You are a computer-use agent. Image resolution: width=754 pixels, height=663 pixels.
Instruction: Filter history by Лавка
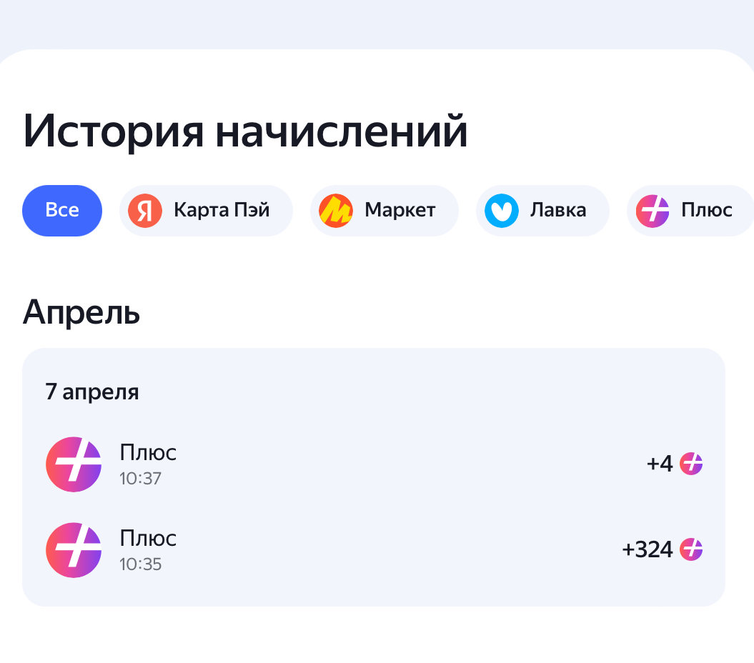point(542,211)
